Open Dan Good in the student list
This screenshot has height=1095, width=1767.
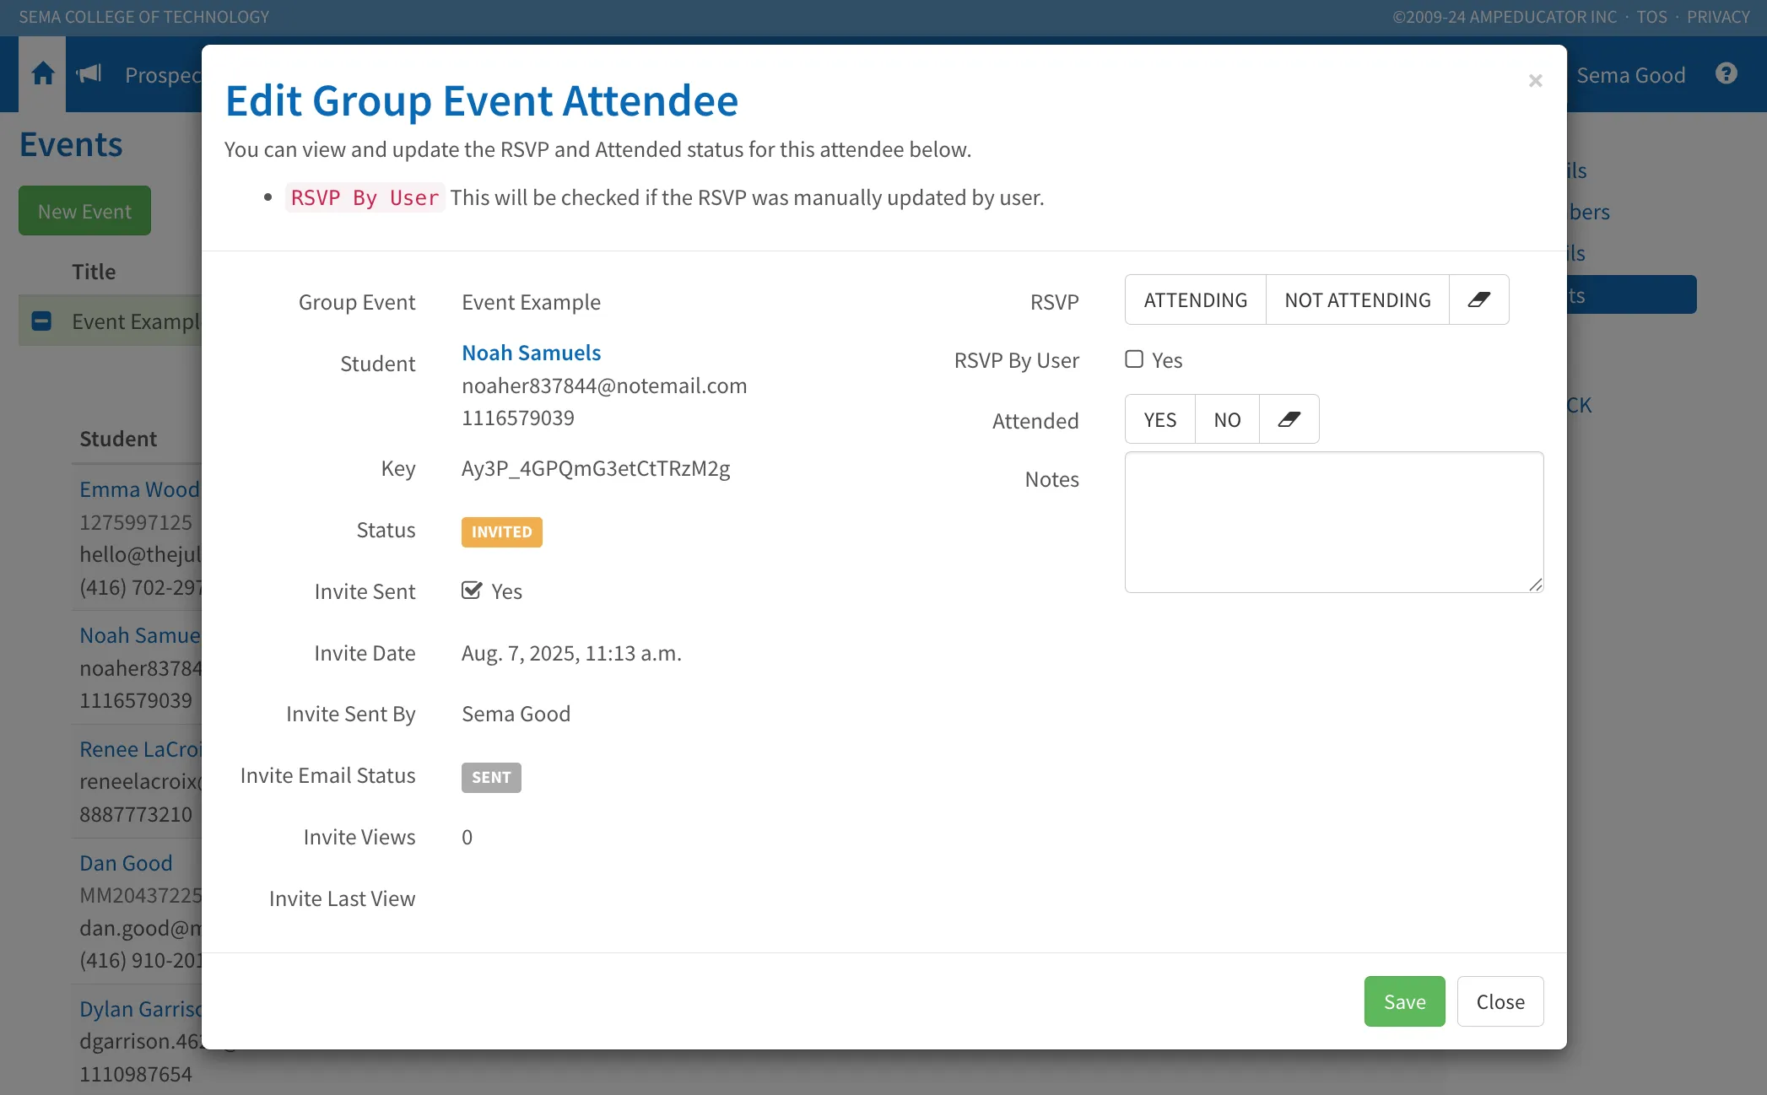(126, 863)
